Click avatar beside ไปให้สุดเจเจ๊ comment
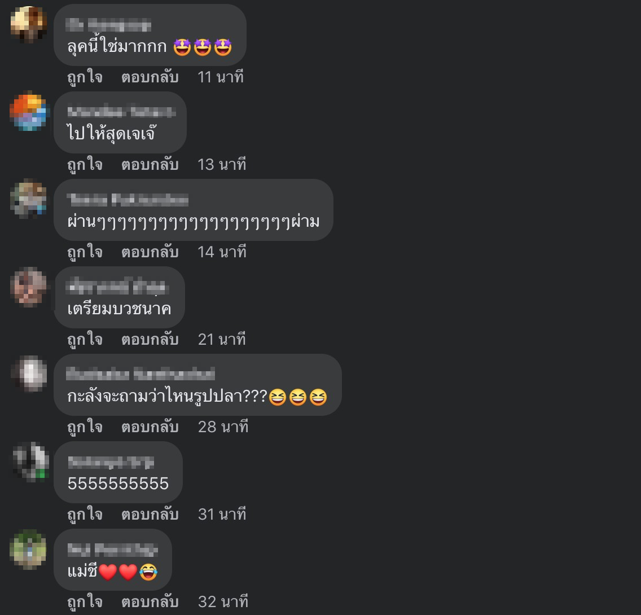641x615 pixels. click(28, 112)
